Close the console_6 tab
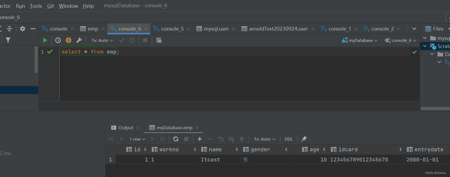The image size is (450, 177). [x=146, y=29]
